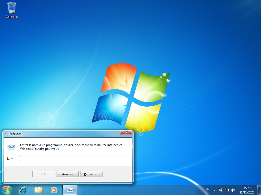Viewport: 261px width, 195px height.
Task: Open the FR input language selector
Action: 207,190
